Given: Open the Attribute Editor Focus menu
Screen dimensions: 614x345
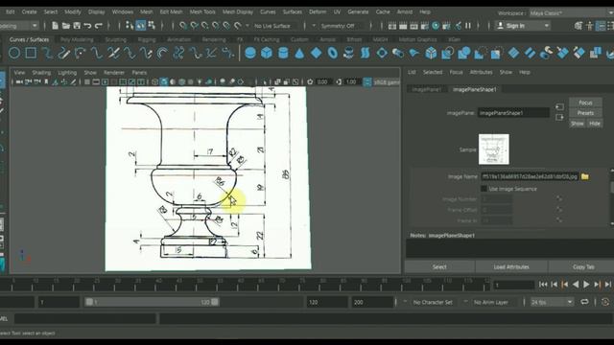Looking at the screenshot, I should click(456, 73).
